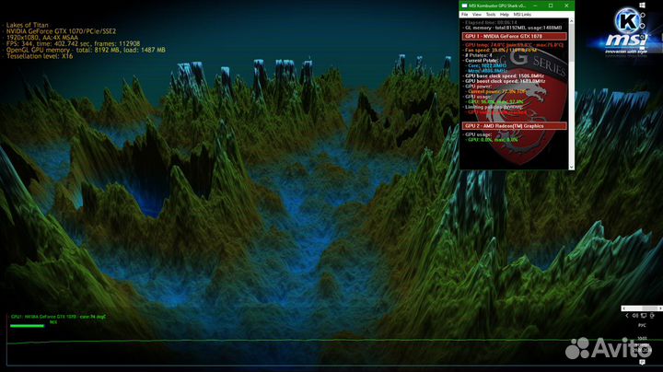Open the View menu
Viewport: 663px width, 372px height.
tap(478, 15)
